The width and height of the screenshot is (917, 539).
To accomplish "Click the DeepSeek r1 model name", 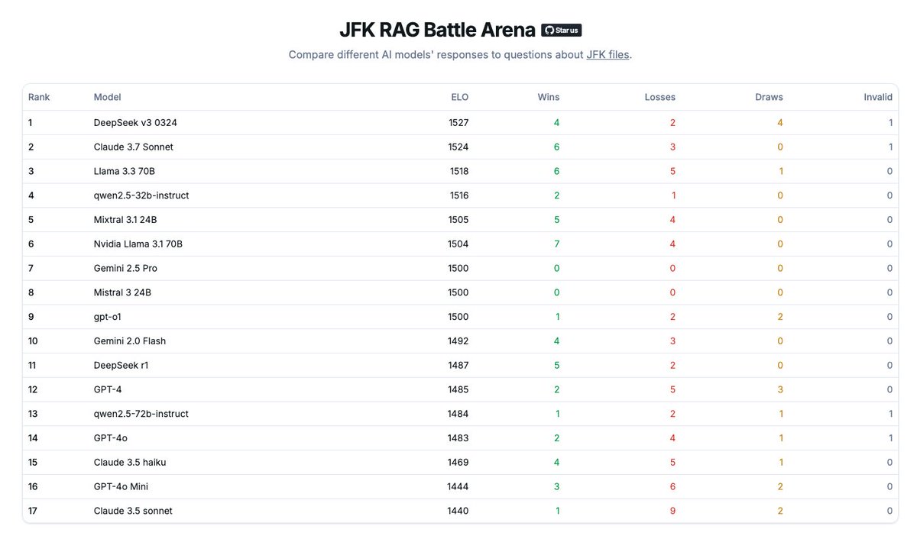I will coord(121,365).
